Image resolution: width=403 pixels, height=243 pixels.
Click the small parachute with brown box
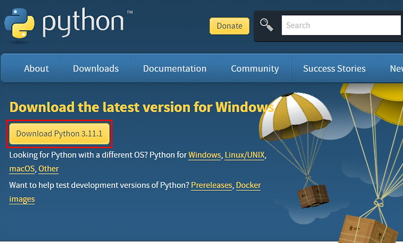click(296, 150)
